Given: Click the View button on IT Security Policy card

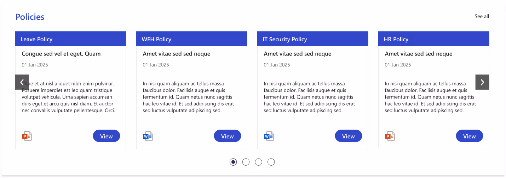Looking at the screenshot, I should (349, 136).
